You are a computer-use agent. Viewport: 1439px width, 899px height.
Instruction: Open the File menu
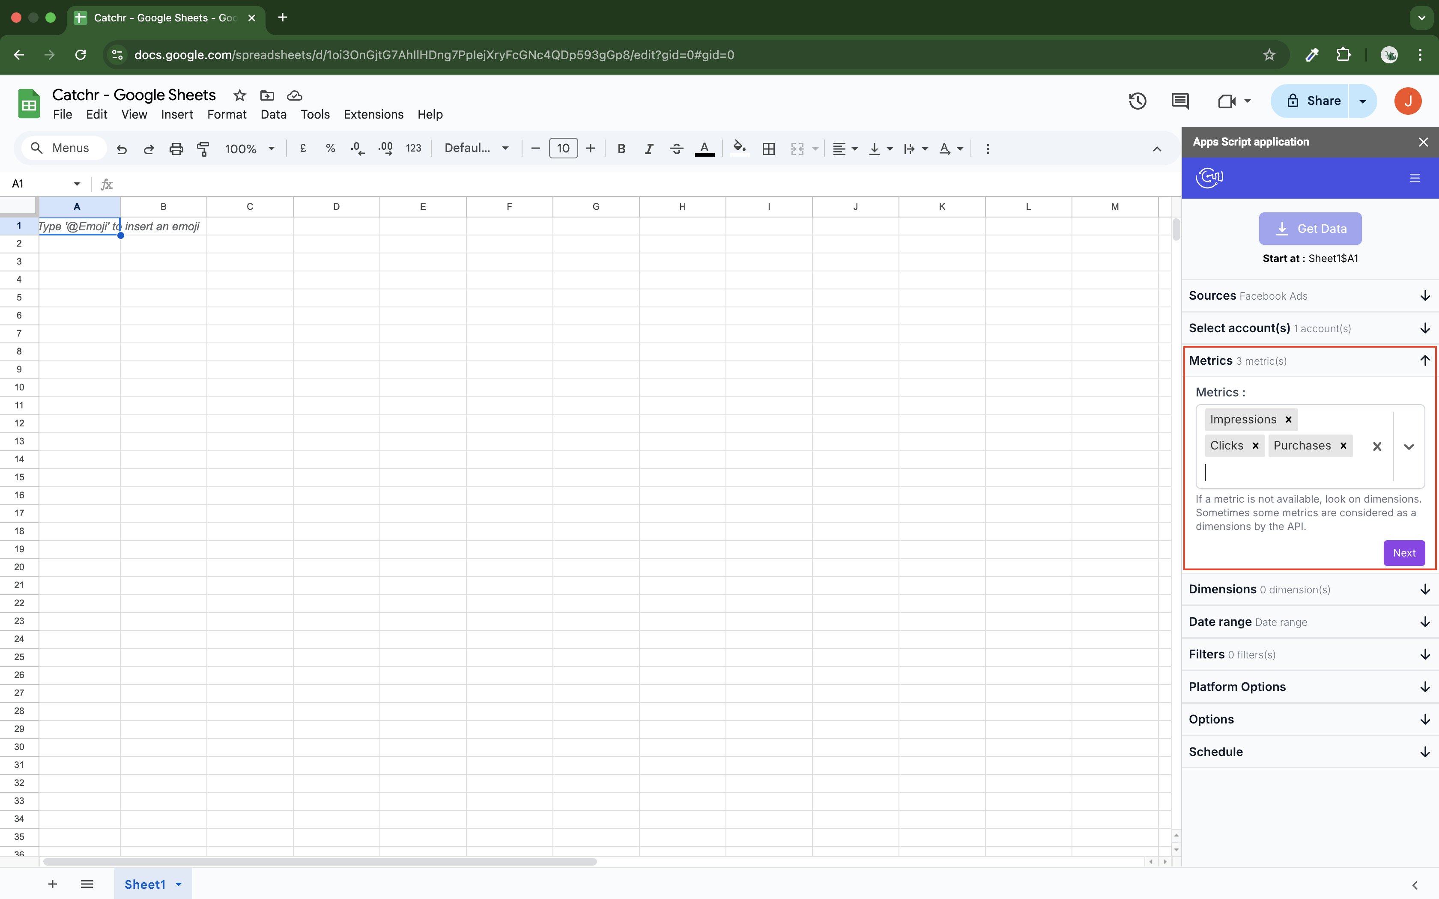pos(63,114)
